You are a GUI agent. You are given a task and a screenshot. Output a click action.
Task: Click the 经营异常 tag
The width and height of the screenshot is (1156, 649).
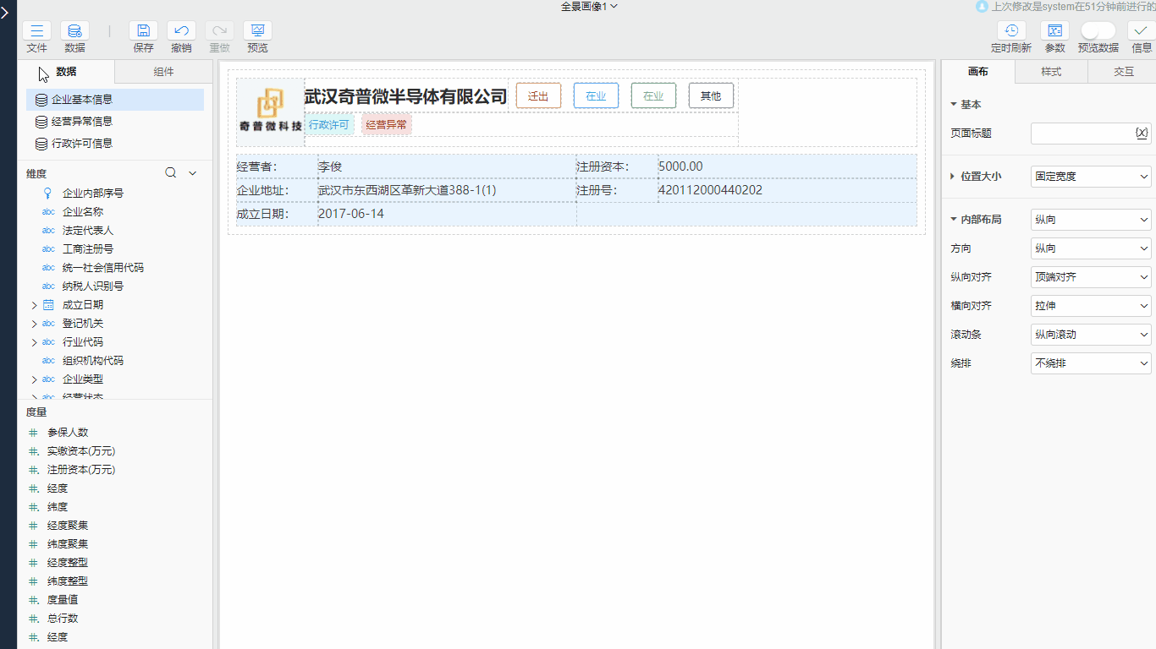(387, 124)
